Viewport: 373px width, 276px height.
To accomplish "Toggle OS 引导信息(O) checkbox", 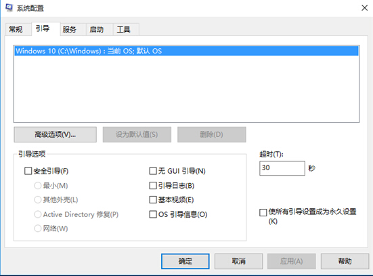I will coord(153,214).
